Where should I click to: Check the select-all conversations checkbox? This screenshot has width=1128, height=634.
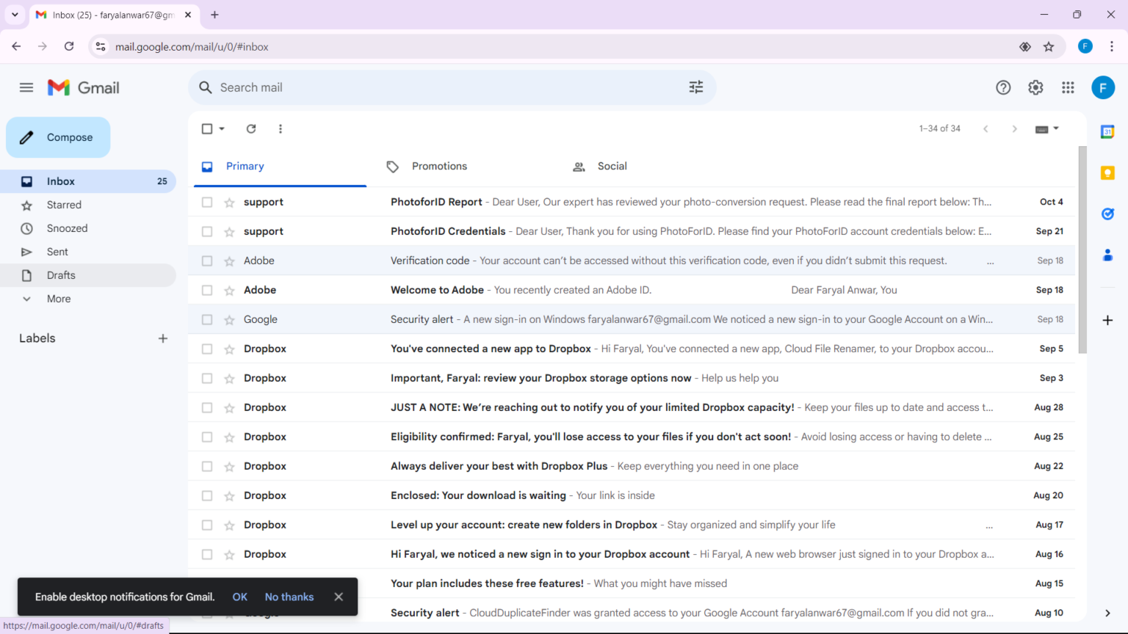[x=207, y=128]
